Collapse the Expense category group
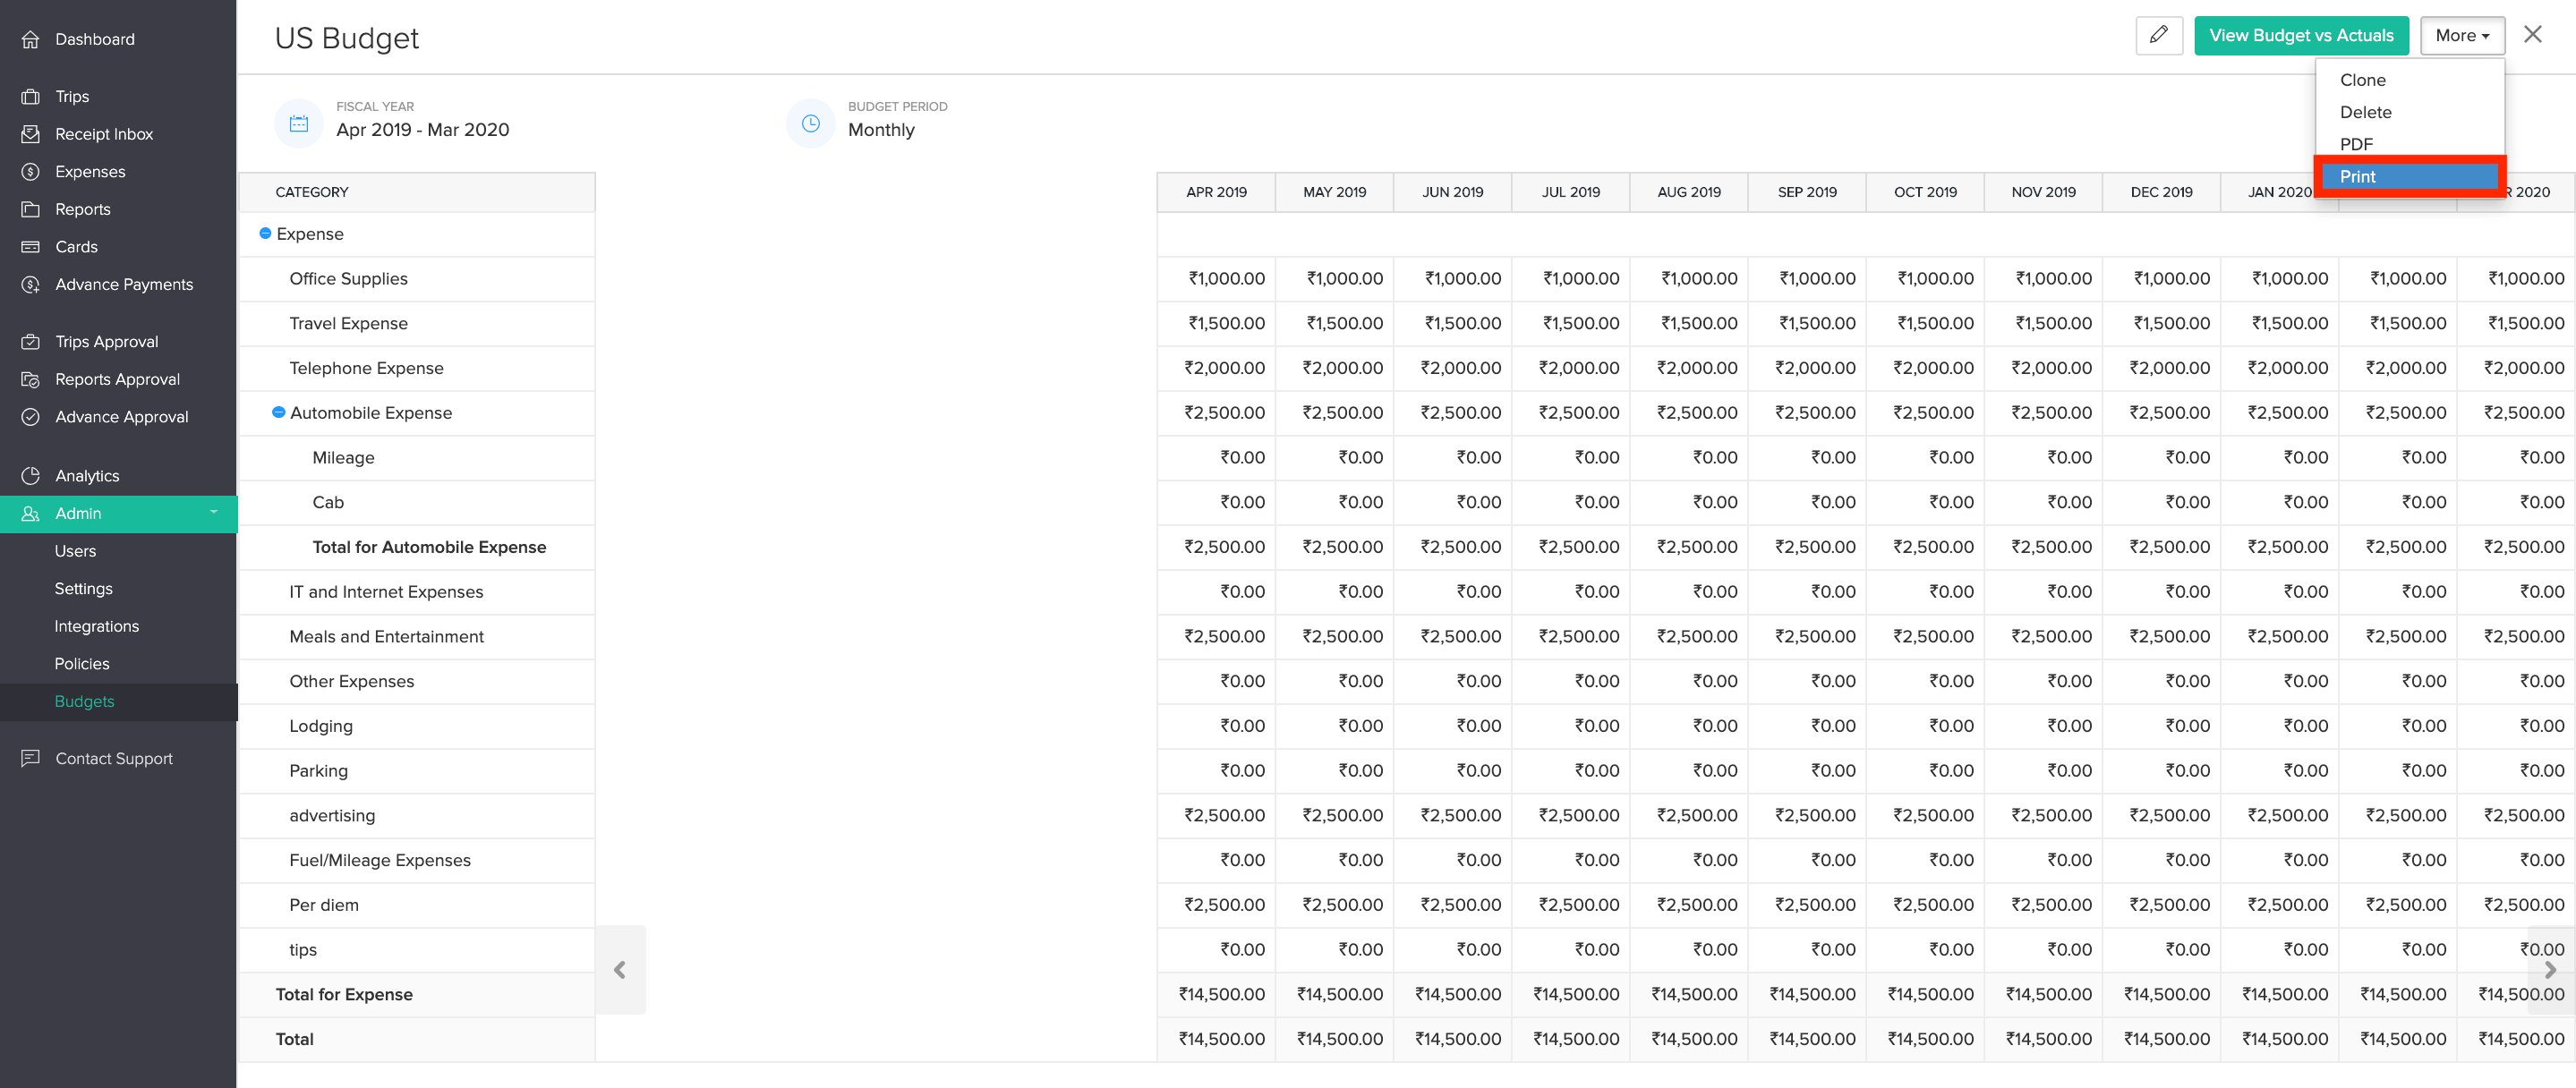Screen dimensions: 2576x1088 pyautogui.click(x=265, y=233)
